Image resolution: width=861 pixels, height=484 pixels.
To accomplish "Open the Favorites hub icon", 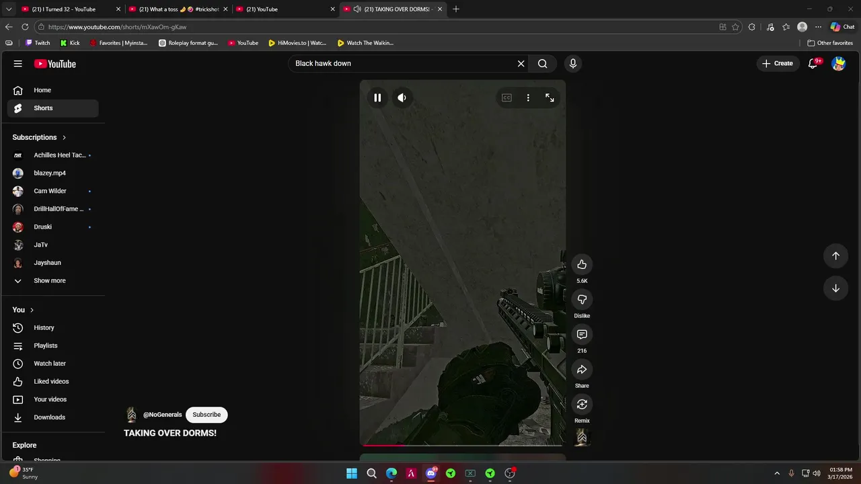I will pos(786,27).
